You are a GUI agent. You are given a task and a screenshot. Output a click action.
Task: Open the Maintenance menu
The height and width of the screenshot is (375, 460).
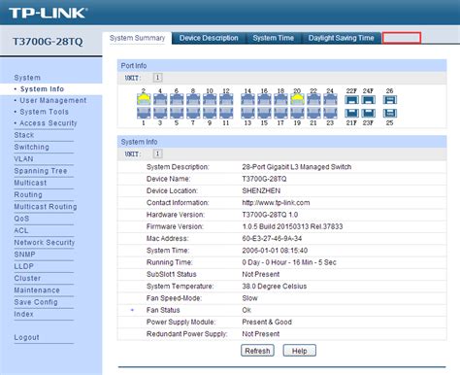(37, 290)
